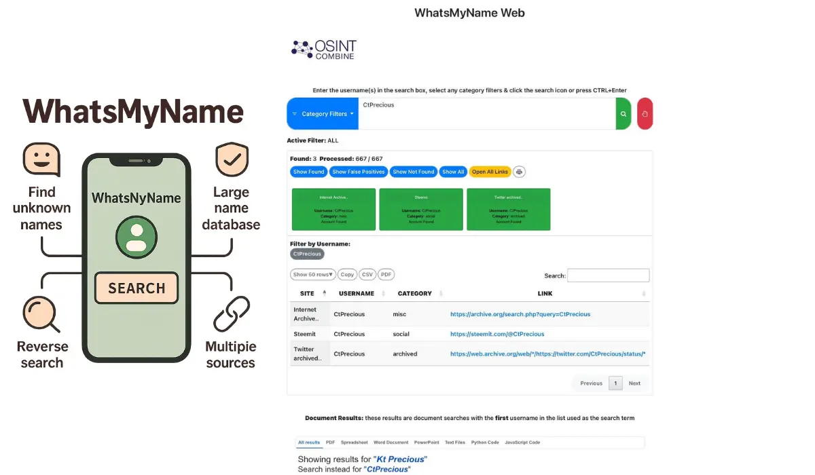Toggle the Show Not Found filter

[413, 171]
